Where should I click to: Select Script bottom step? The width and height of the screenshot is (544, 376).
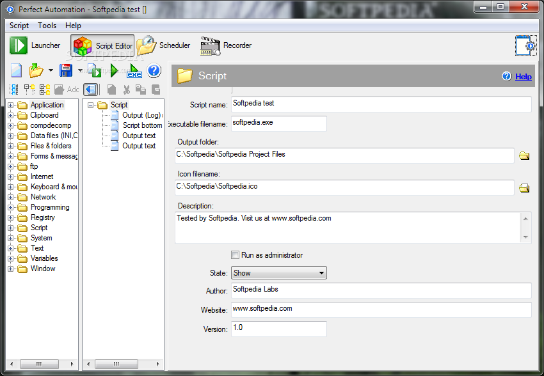[142, 125]
